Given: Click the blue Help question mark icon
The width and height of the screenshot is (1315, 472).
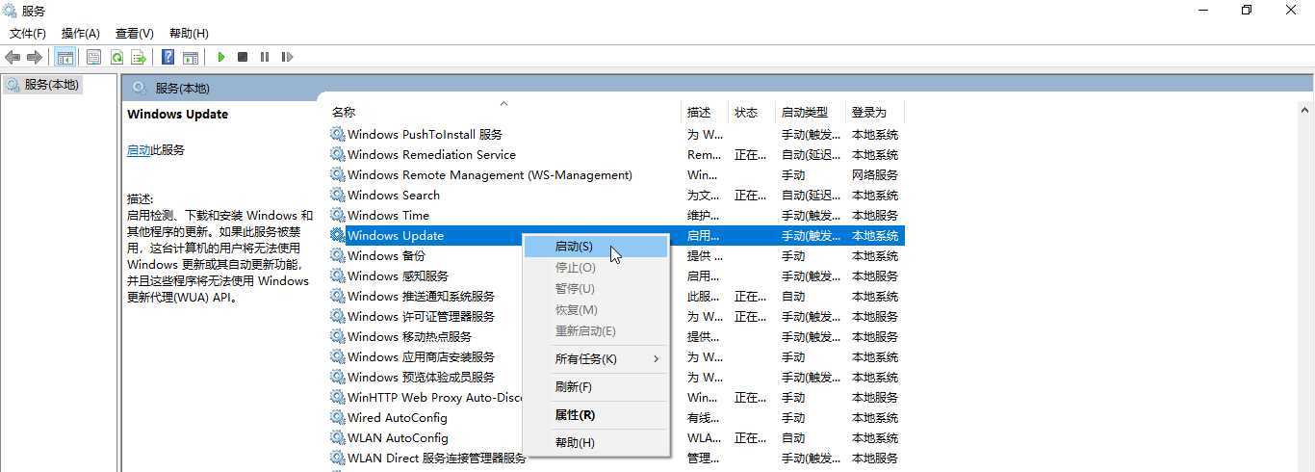Looking at the screenshot, I should click(168, 57).
